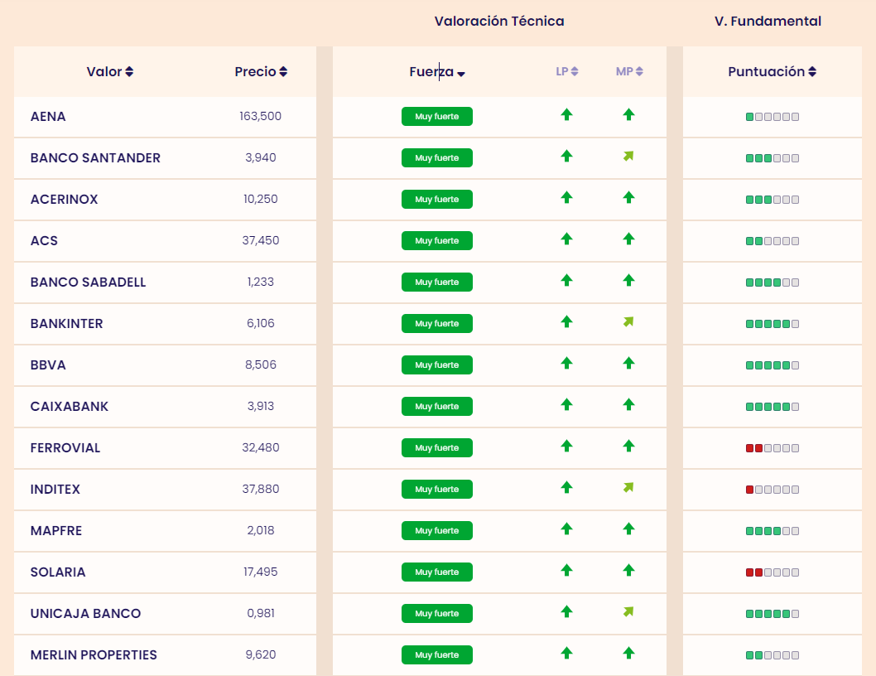This screenshot has width=876, height=676.
Task: Open MERLIN PROPERTIES stock page
Action: pos(94,654)
